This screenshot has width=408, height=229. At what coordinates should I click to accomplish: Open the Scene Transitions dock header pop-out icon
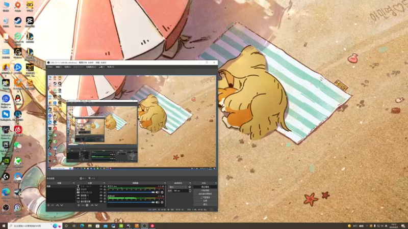pyautogui.click(x=190, y=183)
